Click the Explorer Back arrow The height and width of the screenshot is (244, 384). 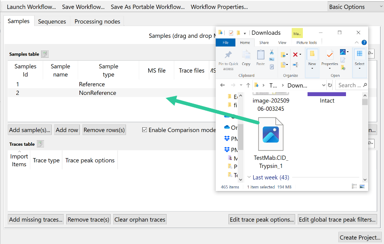click(223, 85)
